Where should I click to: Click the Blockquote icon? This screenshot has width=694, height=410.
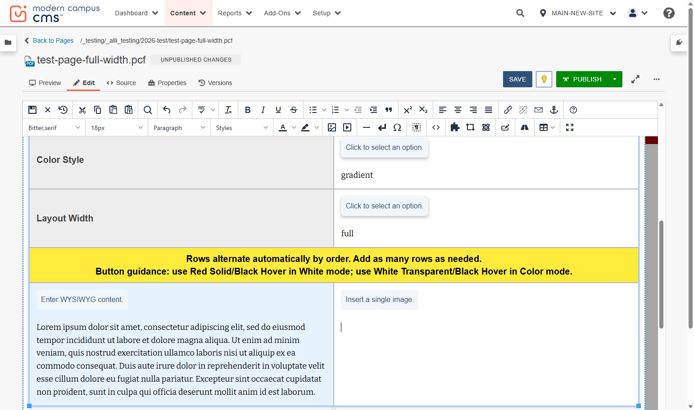point(389,110)
